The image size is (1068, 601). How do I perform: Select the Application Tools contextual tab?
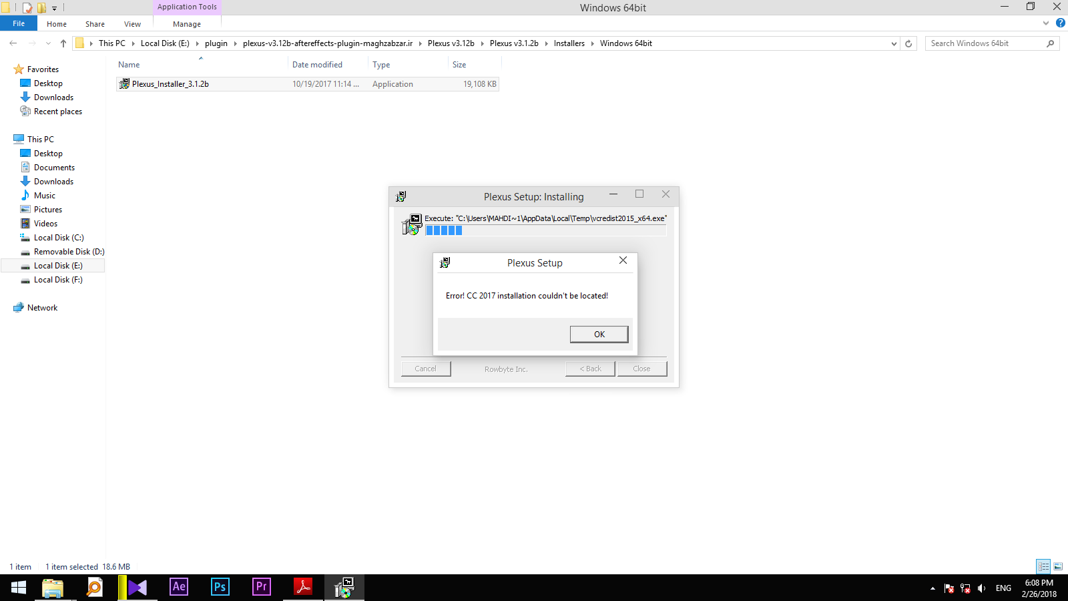(187, 7)
